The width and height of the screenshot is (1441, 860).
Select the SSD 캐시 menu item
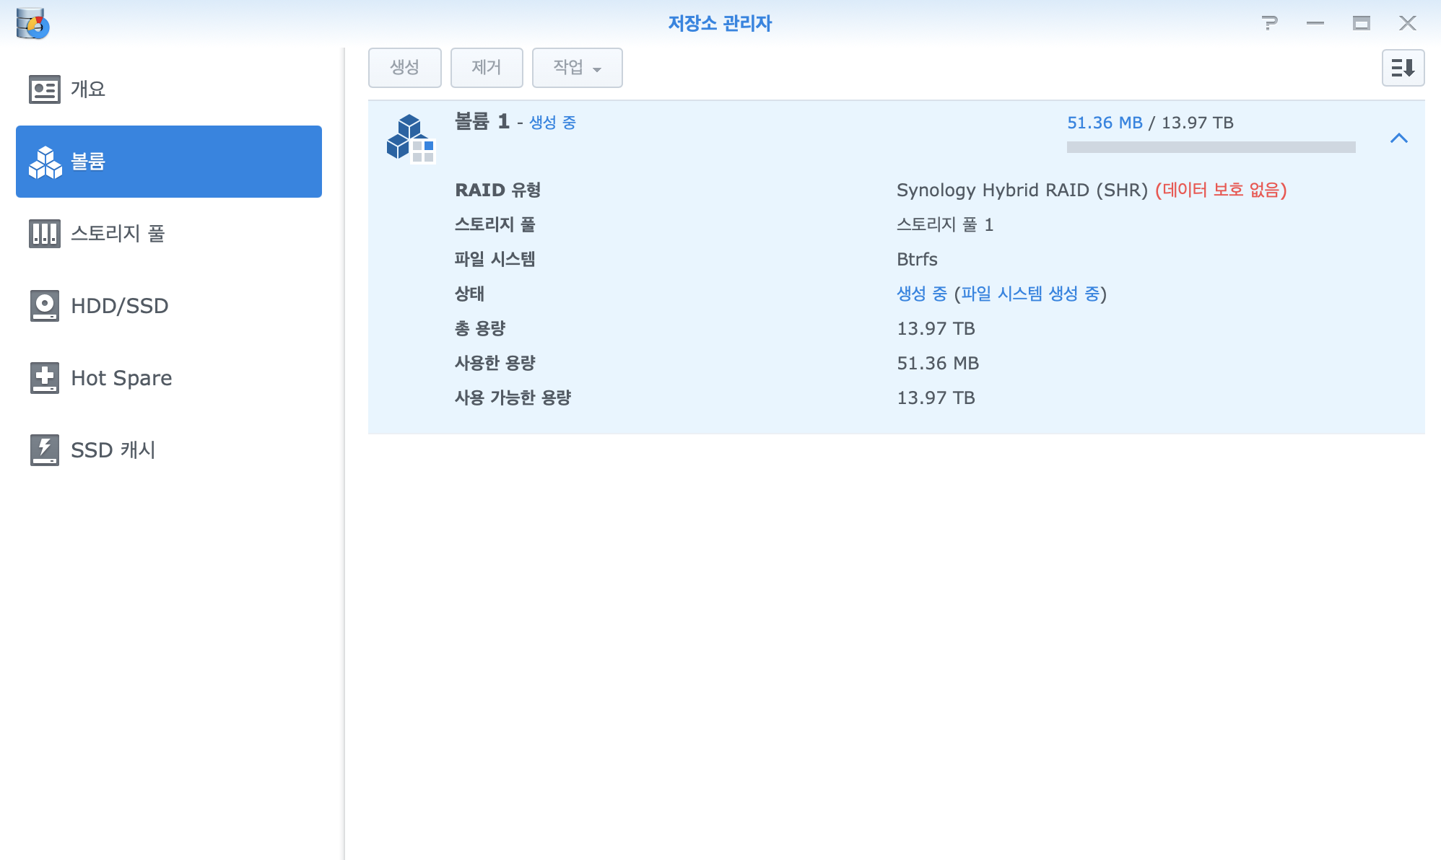click(x=113, y=450)
